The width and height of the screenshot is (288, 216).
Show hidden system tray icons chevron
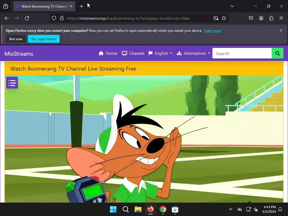coord(231,209)
